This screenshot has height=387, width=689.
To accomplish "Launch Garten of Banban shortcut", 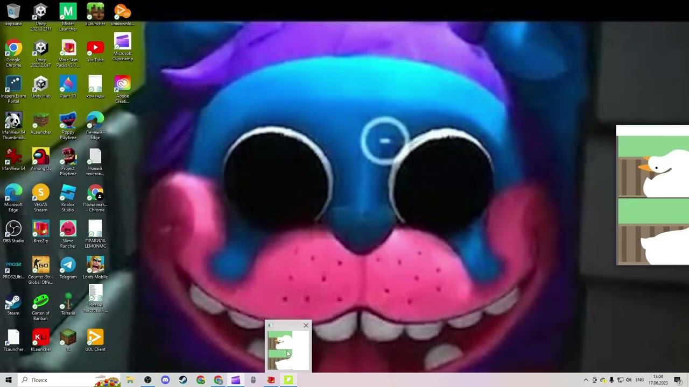I will pos(41,307).
